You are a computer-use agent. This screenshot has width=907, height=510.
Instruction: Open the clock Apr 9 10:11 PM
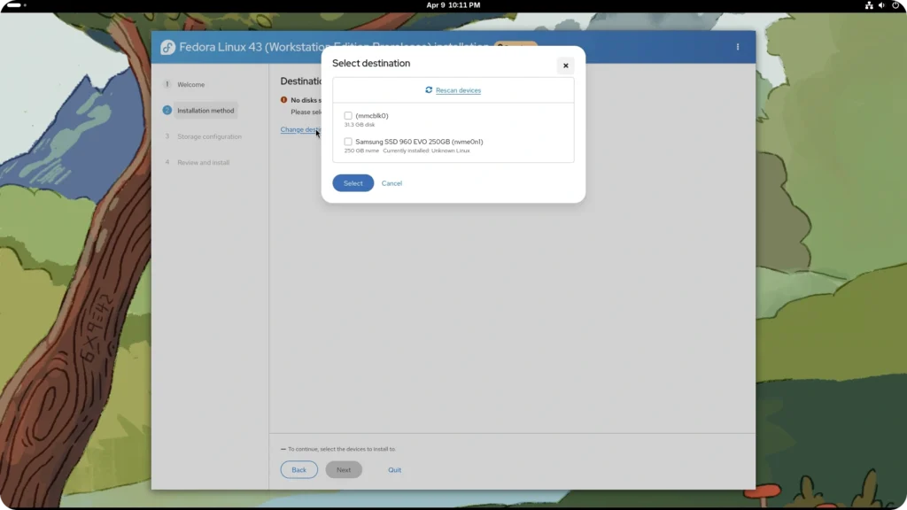coord(453,5)
